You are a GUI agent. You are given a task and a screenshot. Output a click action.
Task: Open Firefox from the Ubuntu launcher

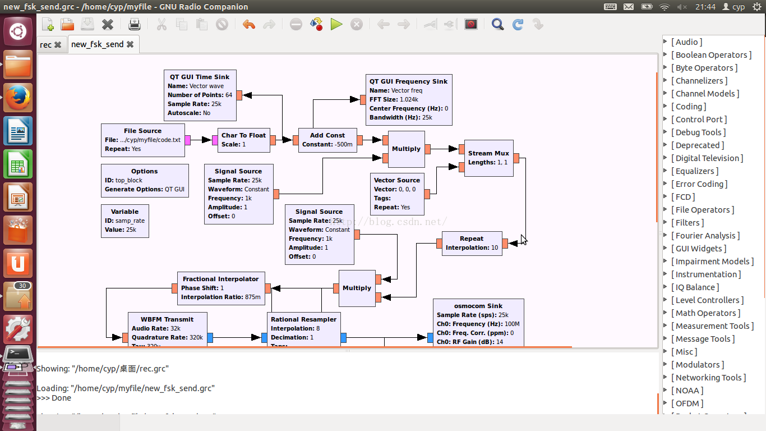tap(19, 98)
